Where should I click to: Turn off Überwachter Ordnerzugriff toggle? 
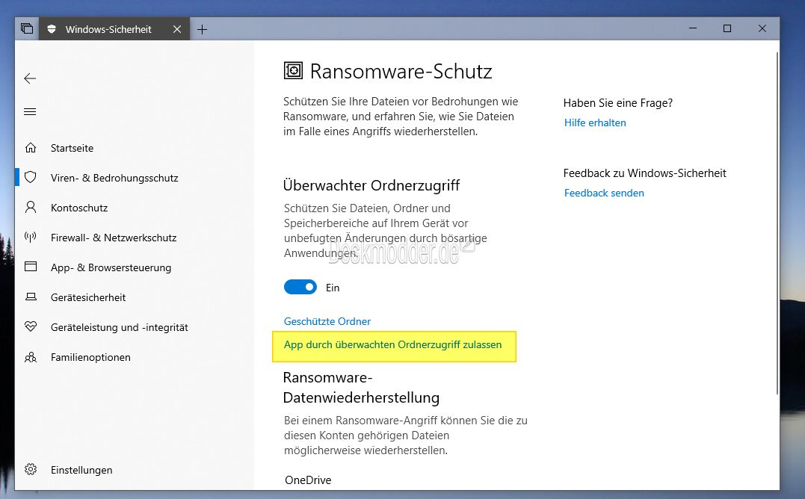[300, 287]
